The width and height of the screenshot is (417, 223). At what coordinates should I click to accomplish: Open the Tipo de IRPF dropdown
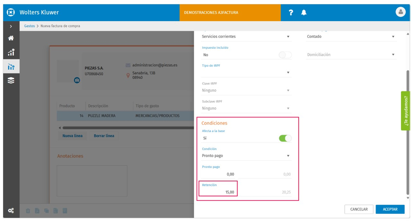click(x=247, y=73)
